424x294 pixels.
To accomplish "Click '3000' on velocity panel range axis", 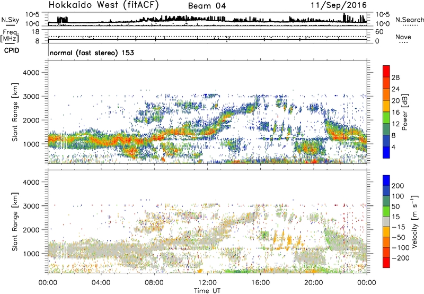I will [31, 206].
